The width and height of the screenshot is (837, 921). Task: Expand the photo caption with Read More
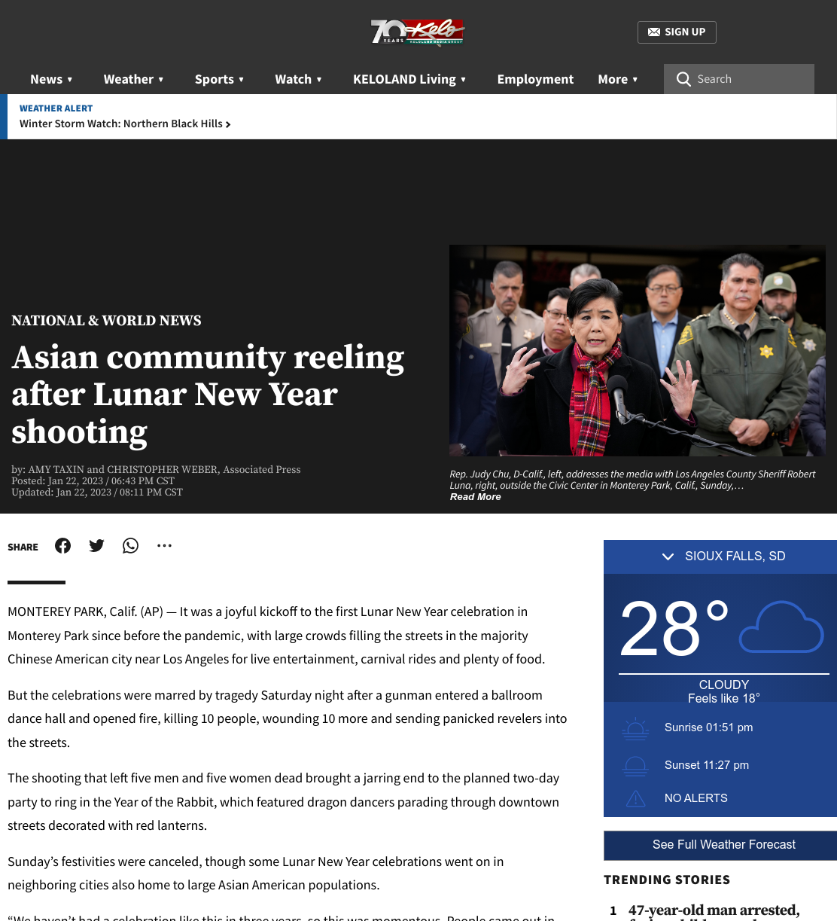(475, 497)
